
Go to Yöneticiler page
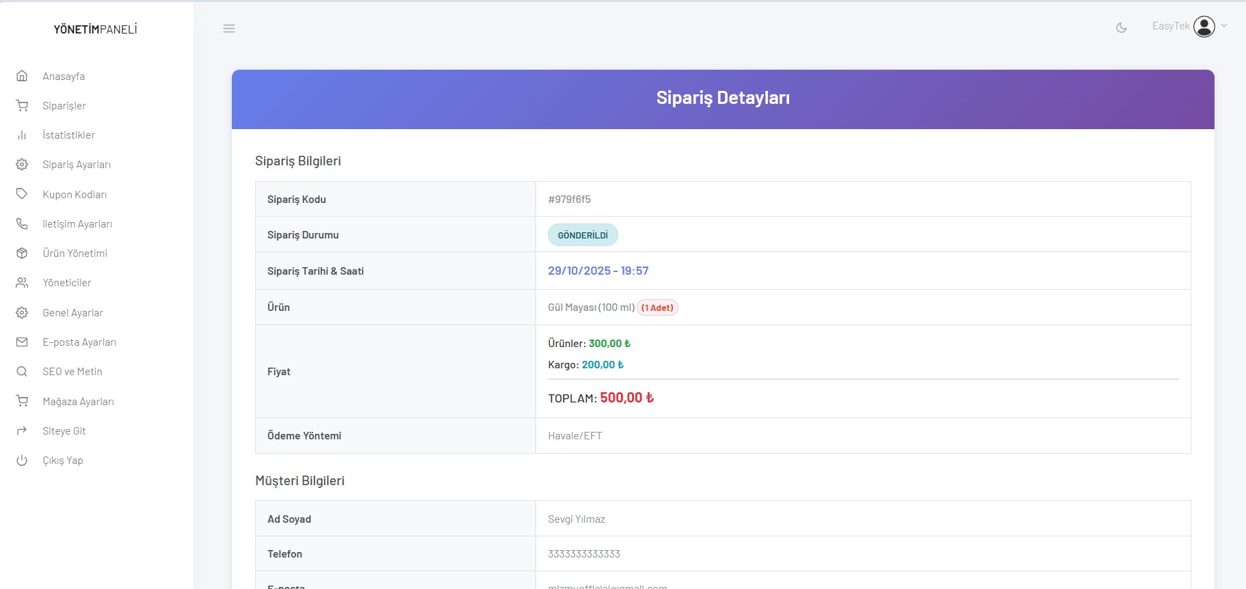click(66, 283)
